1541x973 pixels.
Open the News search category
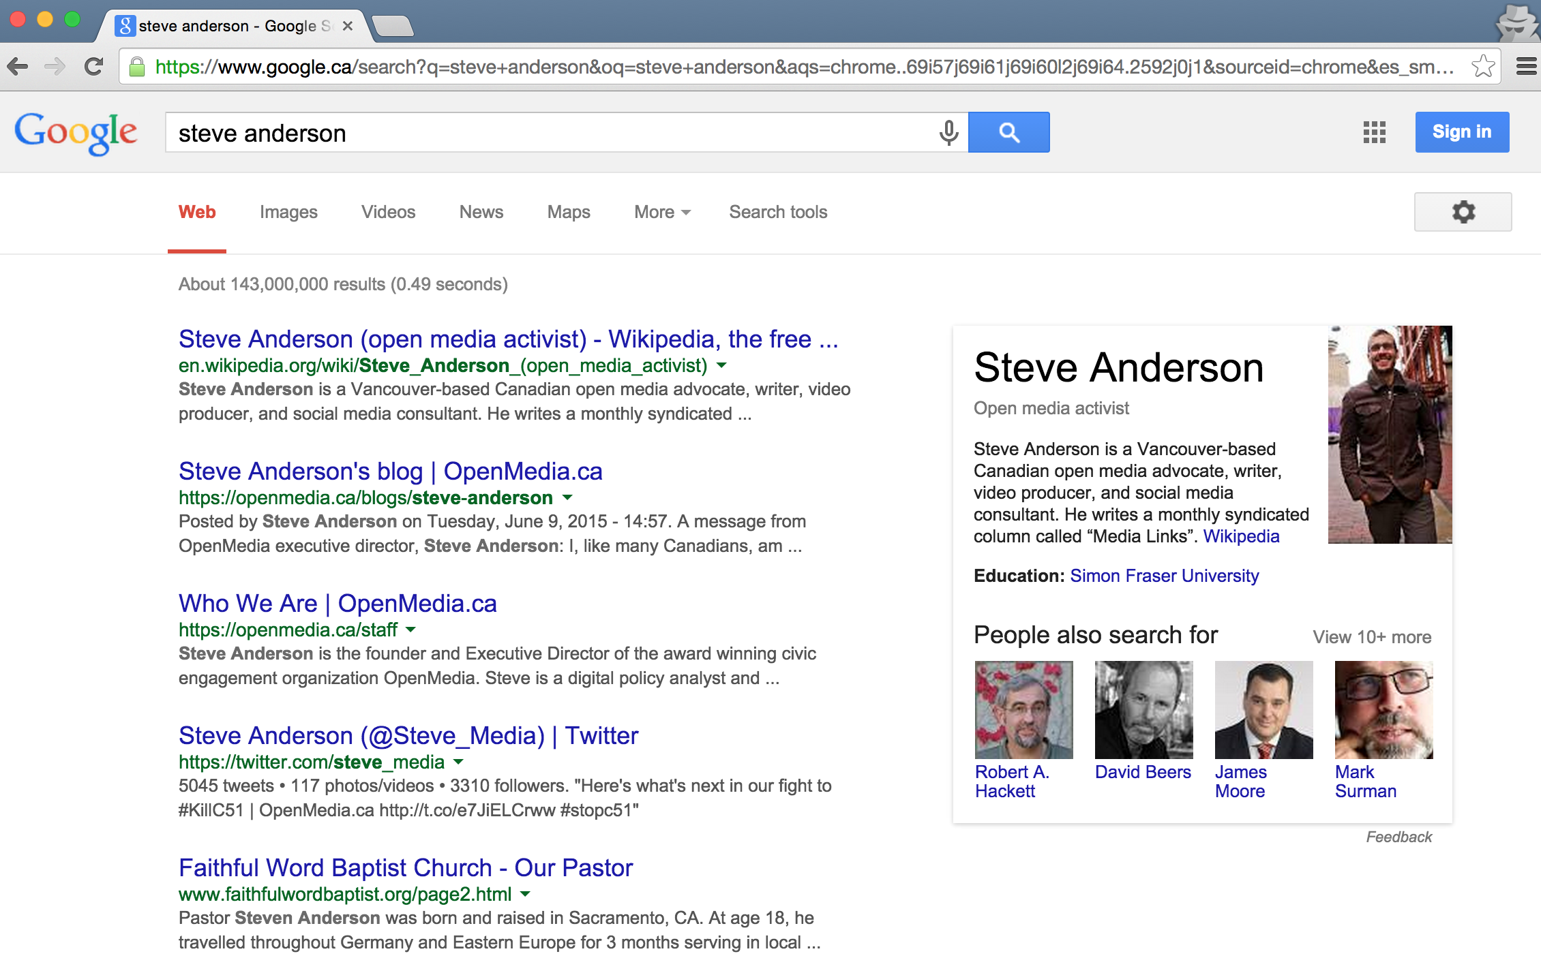click(481, 212)
